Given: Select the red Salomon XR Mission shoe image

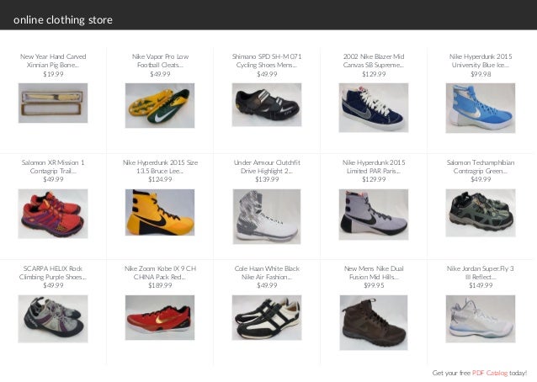Looking at the screenshot, I should 53,214.
